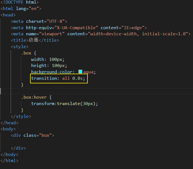This screenshot has height=169, width=193.
Task: Click the closing head tag
Action: tap(9, 123)
